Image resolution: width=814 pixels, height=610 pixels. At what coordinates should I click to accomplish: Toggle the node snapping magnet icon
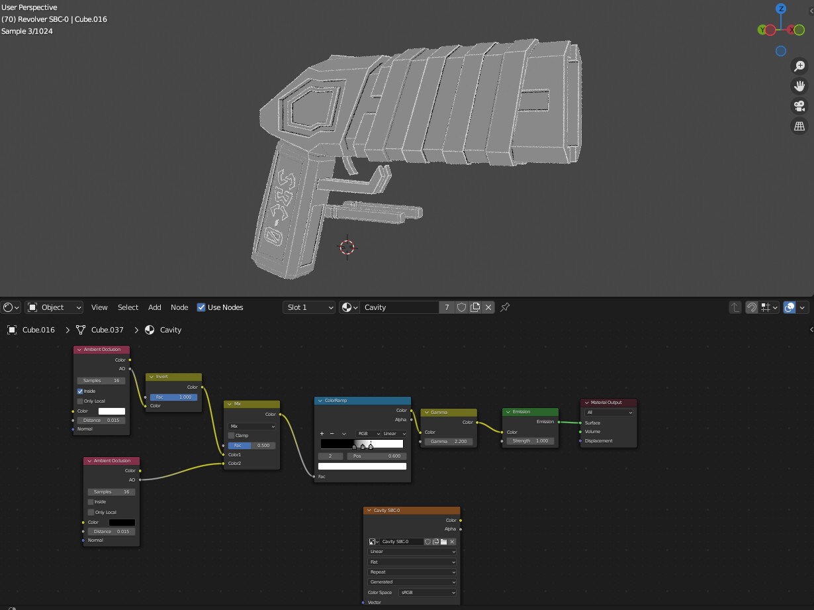click(752, 307)
